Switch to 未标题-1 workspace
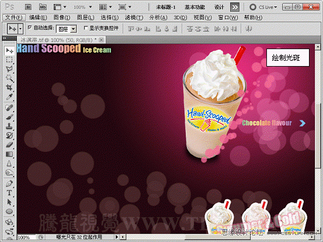The width and height of the screenshot is (323, 242). pos(166,7)
